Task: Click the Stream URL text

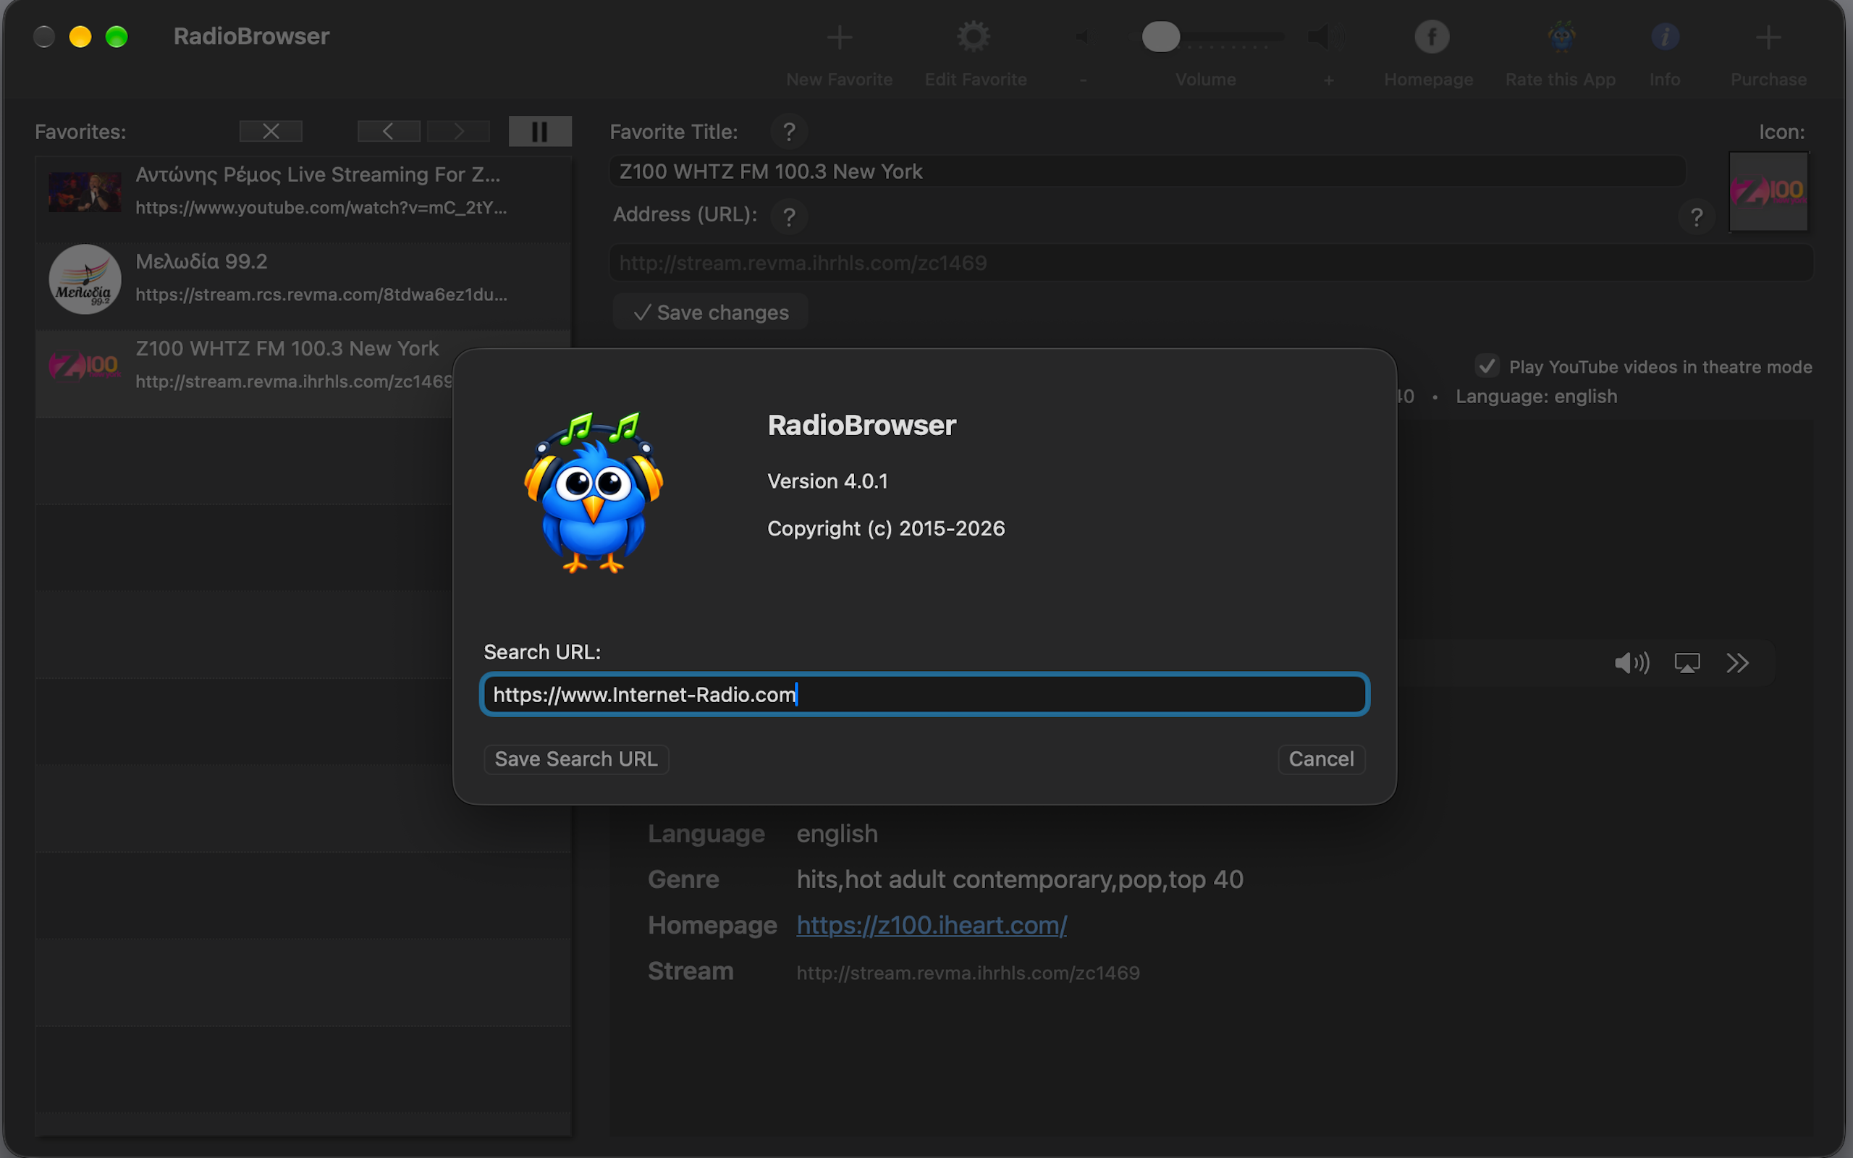Action: click(x=968, y=973)
